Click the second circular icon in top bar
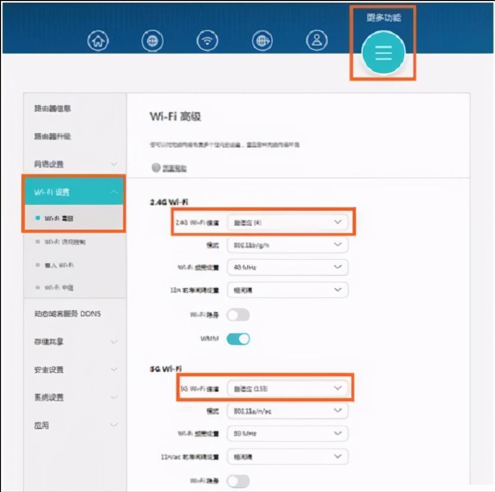This screenshot has width=495, height=492. (x=153, y=41)
